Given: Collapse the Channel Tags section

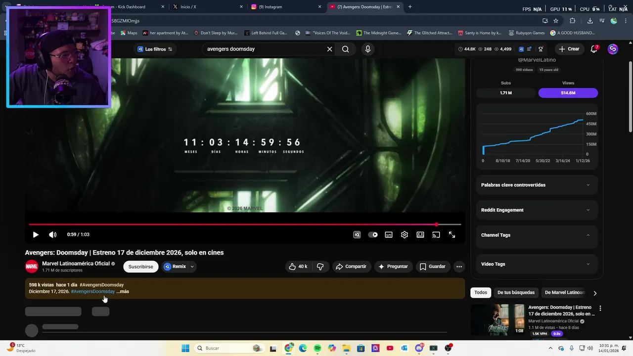Looking at the screenshot, I should click(x=537, y=235).
